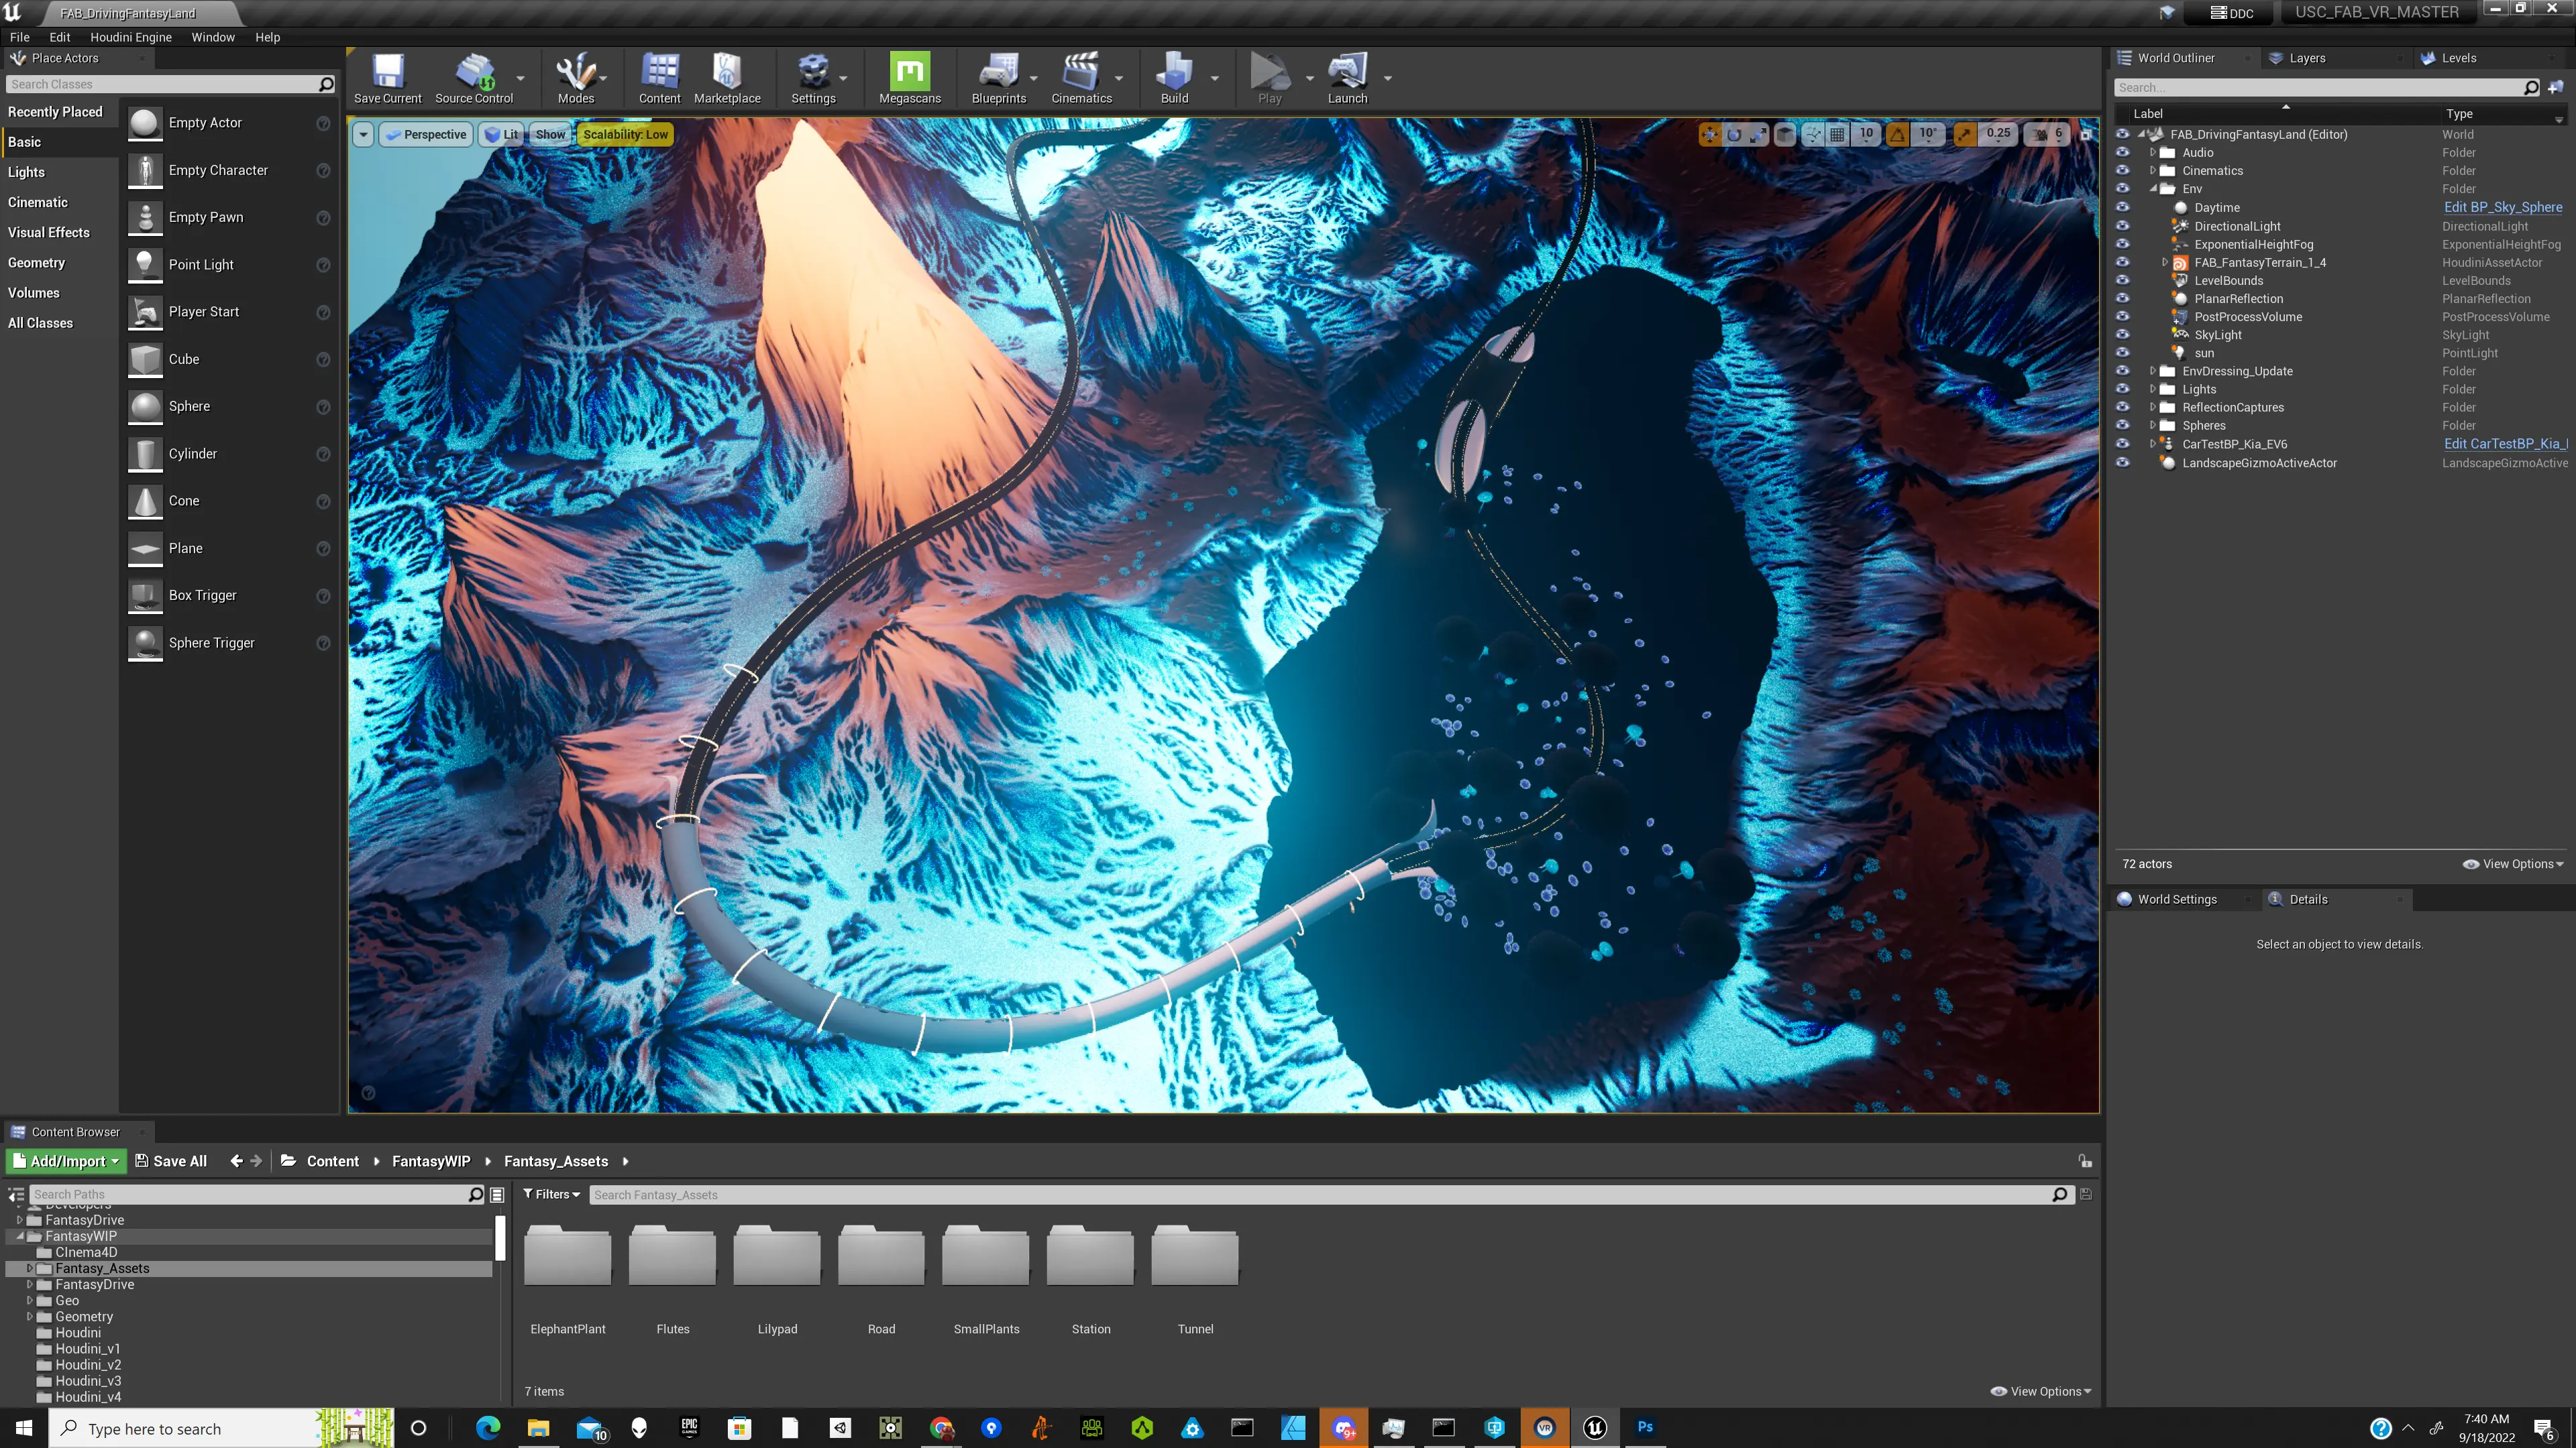The image size is (2576, 1448).
Task: Hide CarTestBP_Kia_EV6 in the outliner
Action: 2122,444
